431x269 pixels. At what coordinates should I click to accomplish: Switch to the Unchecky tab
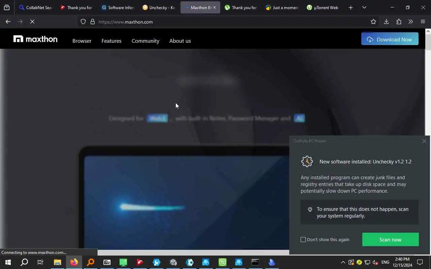click(x=159, y=7)
